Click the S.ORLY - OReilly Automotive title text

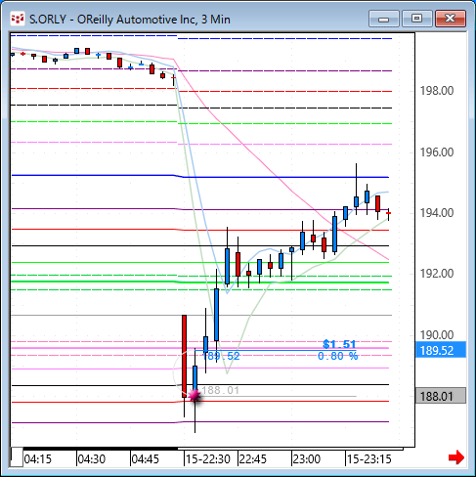(130, 20)
